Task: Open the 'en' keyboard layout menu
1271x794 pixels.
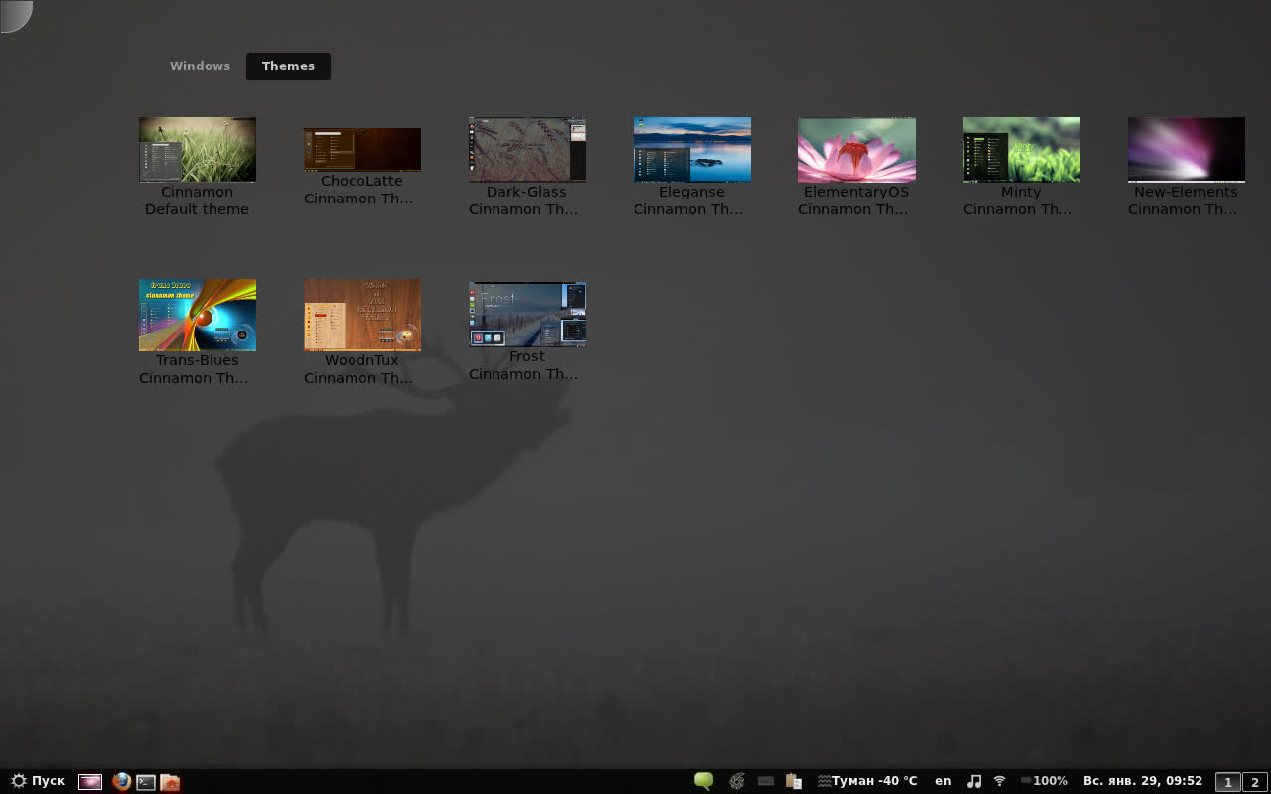Action: (x=943, y=781)
